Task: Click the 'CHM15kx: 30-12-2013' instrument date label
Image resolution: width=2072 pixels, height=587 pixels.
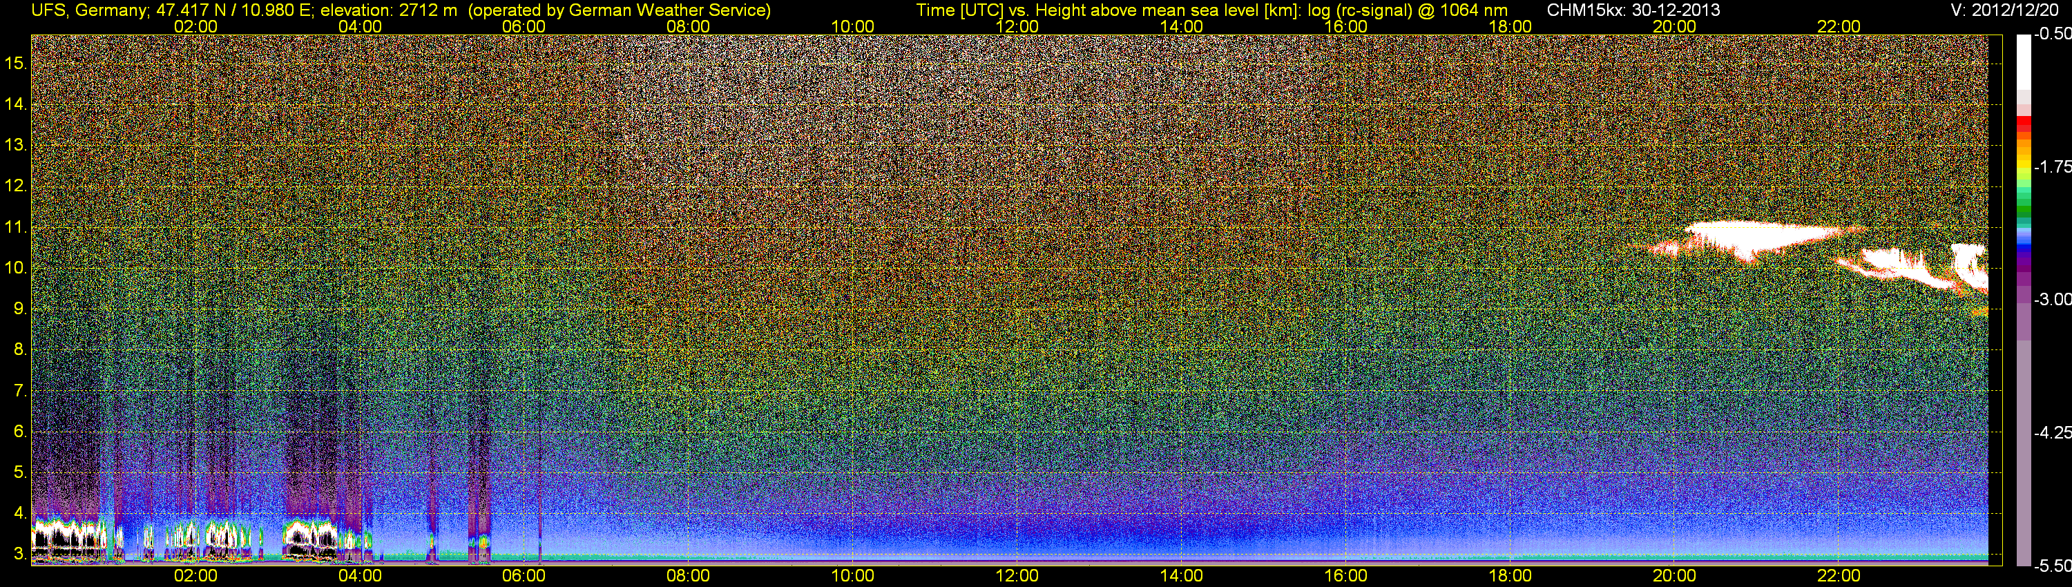Action: [x=1631, y=10]
